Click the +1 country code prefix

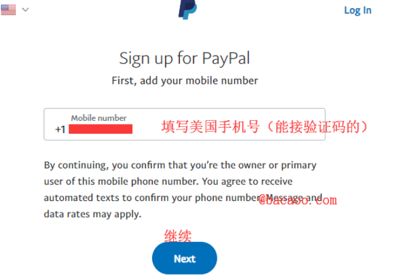60,129
